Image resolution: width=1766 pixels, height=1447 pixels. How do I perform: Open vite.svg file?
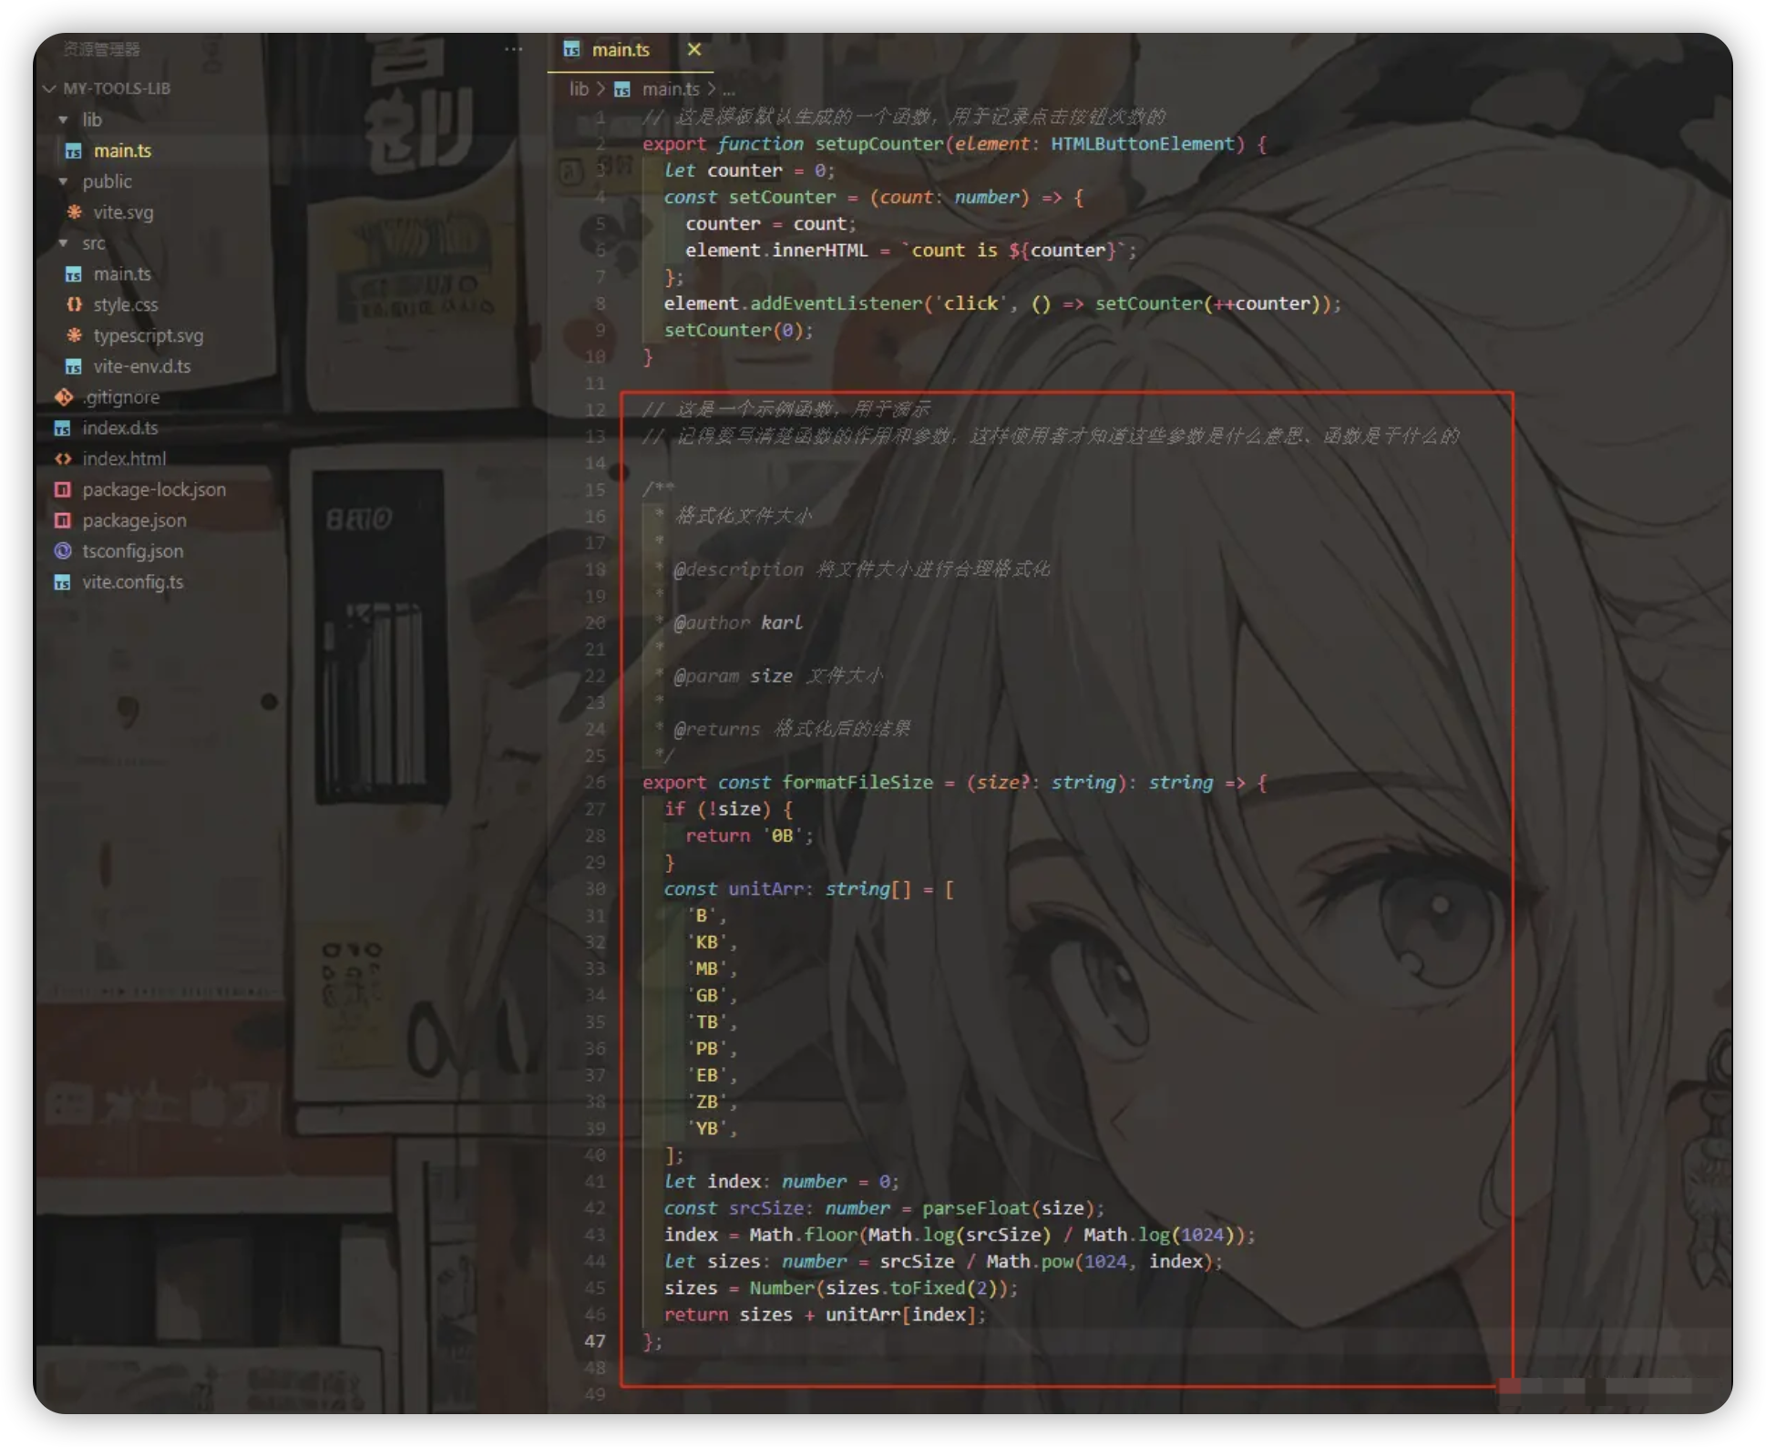(123, 212)
